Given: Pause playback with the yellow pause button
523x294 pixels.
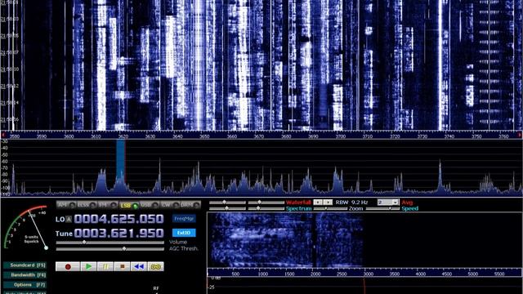Looking at the screenshot, I should (x=105, y=266).
